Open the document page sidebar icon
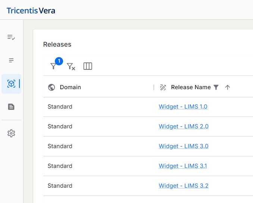Image resolution: width=253 pixels, height=203 pixels. pos(11,107)
